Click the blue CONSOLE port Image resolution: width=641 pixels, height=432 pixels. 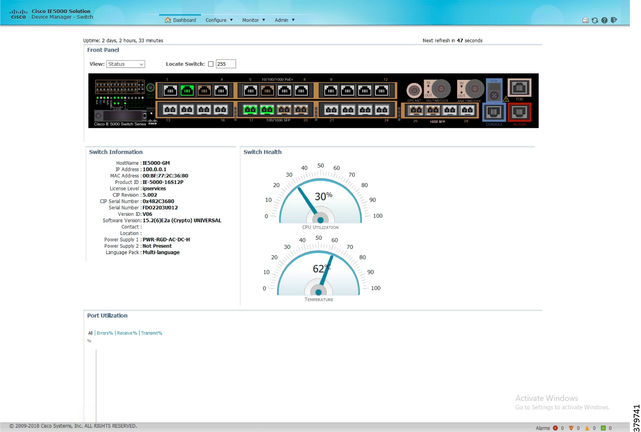494,112
